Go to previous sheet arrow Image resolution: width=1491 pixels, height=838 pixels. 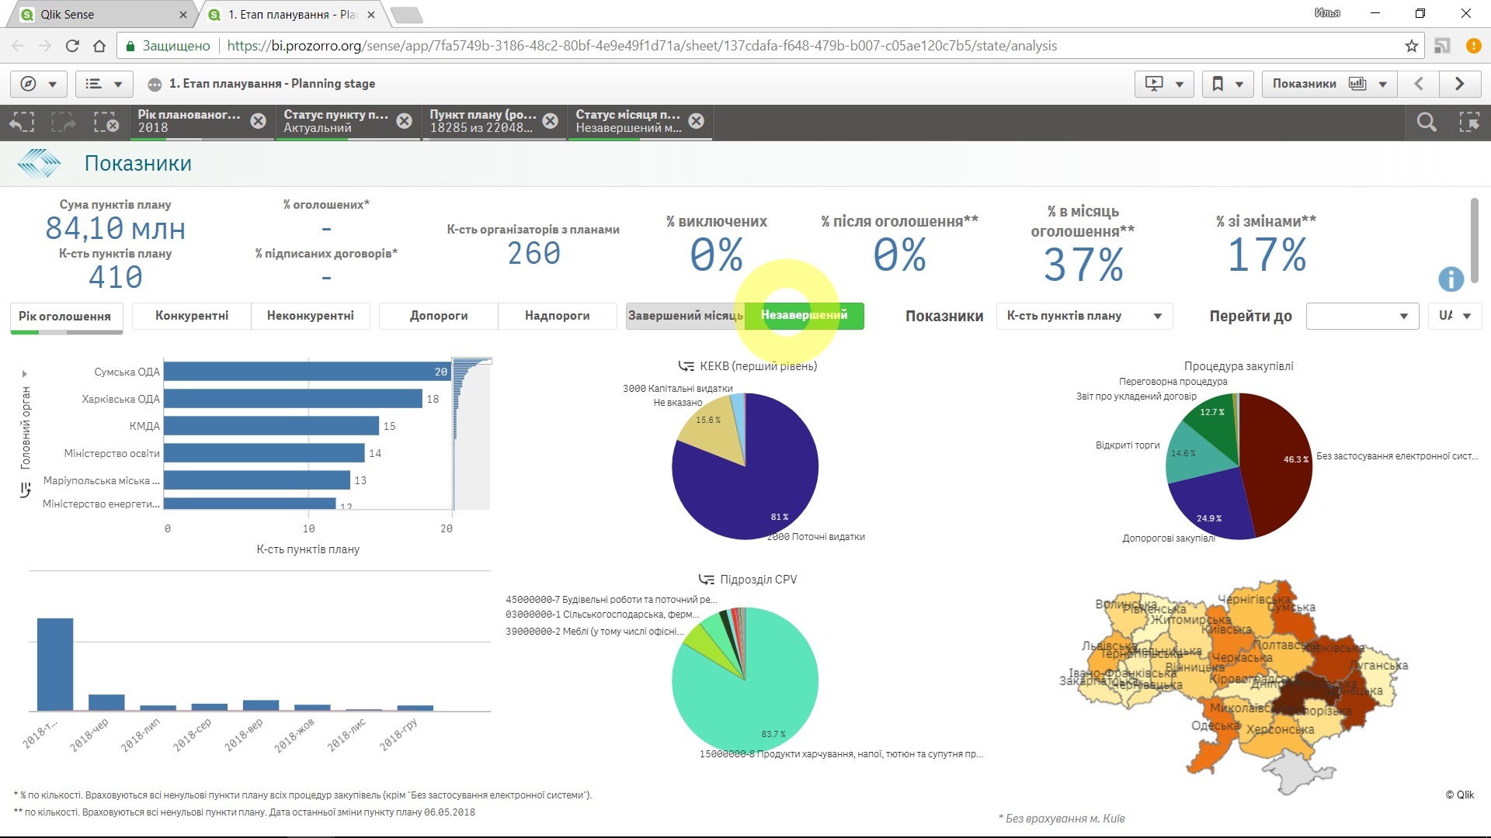coord(1418,84)
